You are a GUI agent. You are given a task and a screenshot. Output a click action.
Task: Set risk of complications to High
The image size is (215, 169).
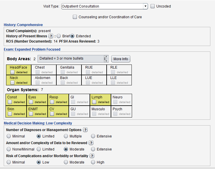click(93, 162)
